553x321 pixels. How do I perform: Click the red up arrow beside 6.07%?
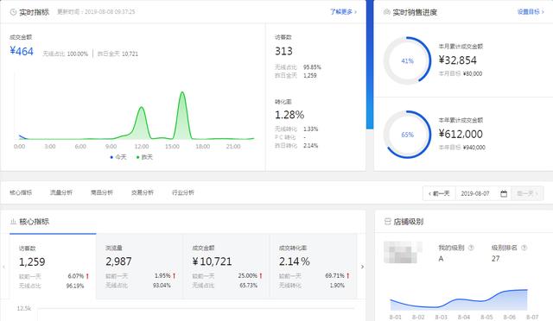tap(87, 276)
